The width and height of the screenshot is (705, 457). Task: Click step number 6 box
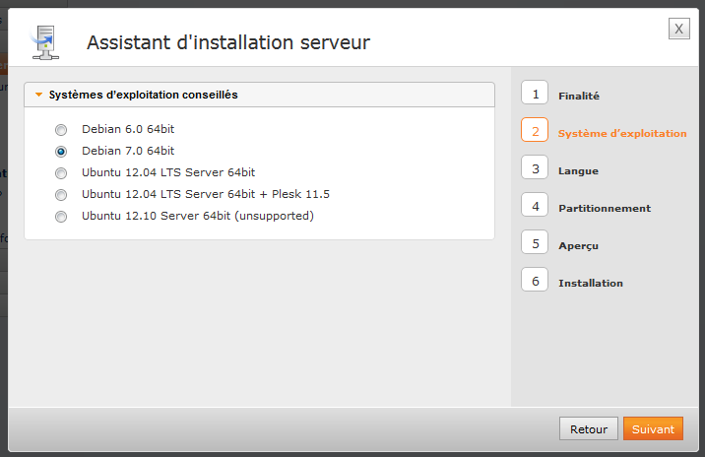click(x=535, y=281)
